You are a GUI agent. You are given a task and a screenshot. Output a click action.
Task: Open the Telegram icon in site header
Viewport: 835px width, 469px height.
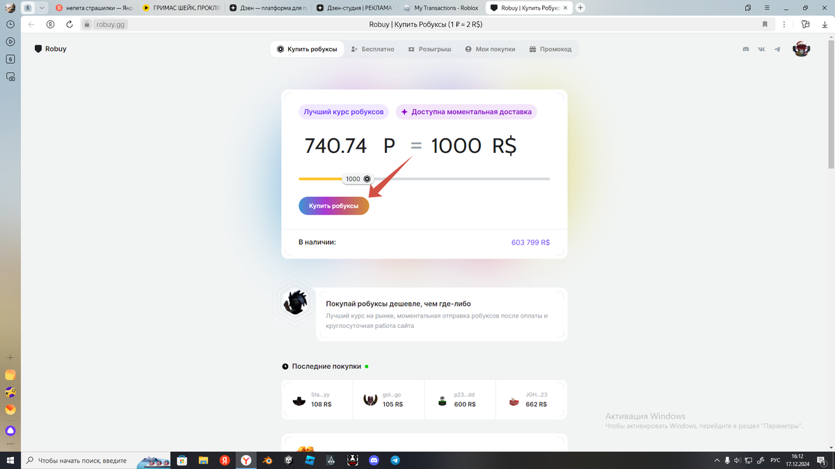click(777, 49)
